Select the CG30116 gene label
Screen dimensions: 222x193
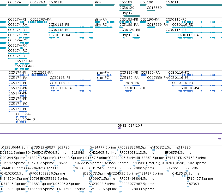pos(173,2)
